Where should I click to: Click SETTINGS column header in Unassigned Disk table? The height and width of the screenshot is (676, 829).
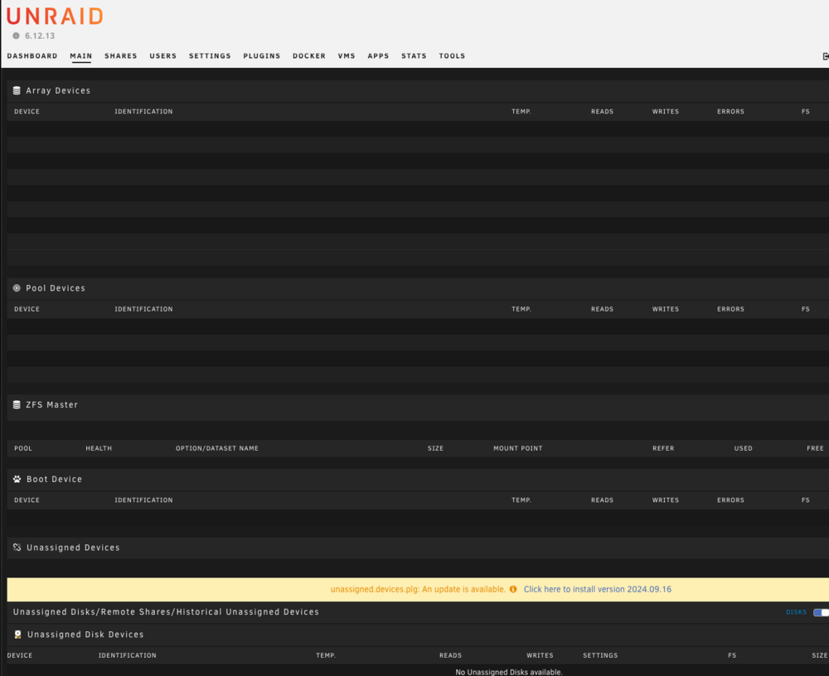click(600, 655)
